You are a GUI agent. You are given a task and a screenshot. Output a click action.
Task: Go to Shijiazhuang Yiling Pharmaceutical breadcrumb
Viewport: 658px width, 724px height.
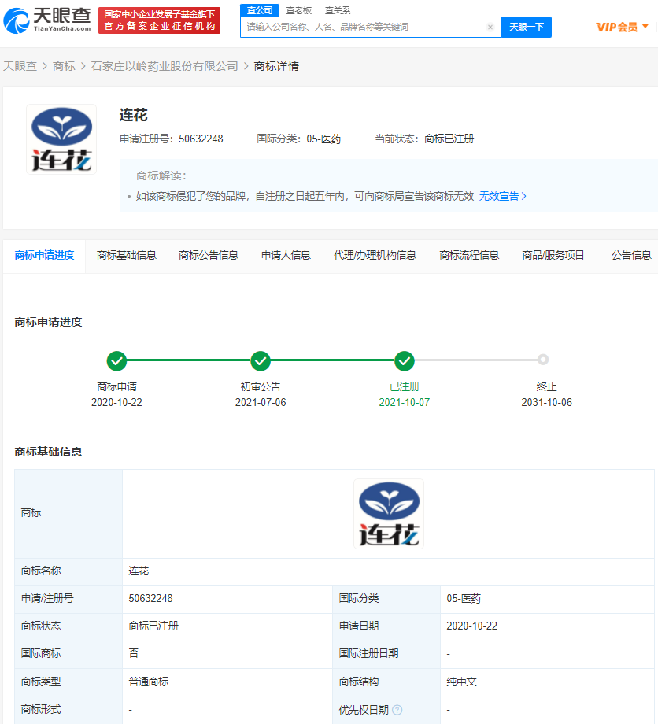(x=164, y=66)
